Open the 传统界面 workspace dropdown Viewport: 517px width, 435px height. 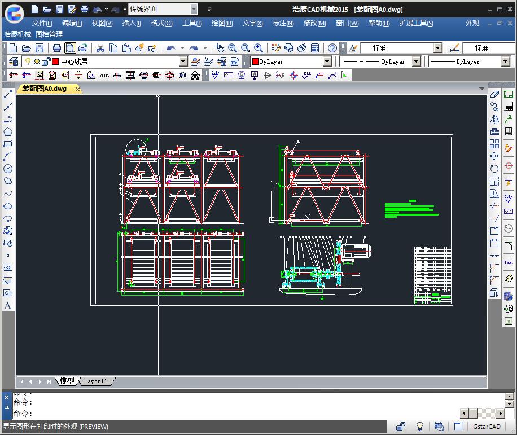click(x=194, y=9)
